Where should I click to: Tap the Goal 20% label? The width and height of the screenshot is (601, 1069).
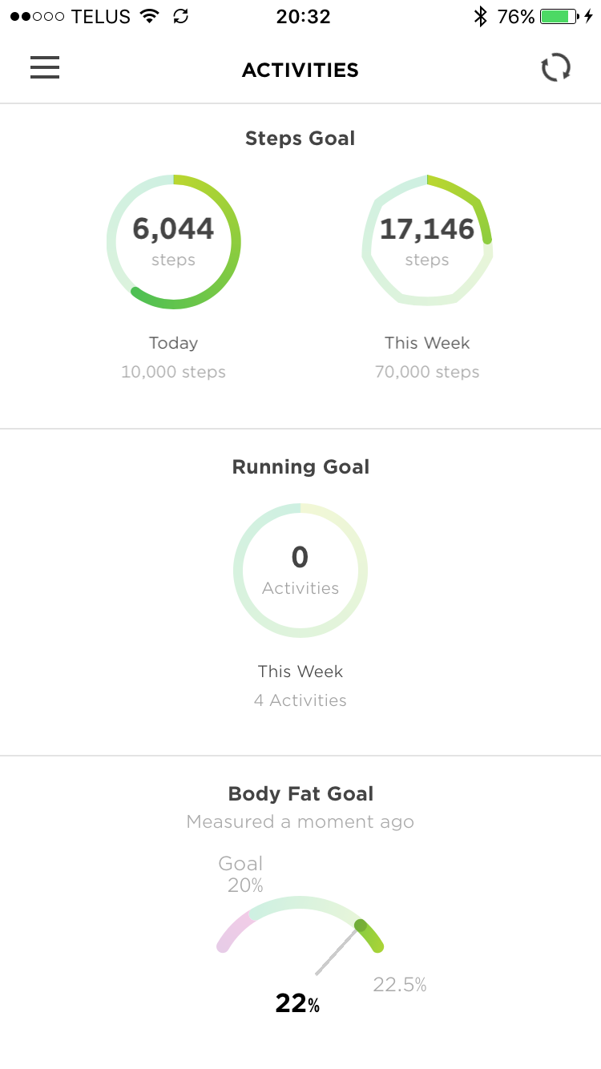pos(241,874)
